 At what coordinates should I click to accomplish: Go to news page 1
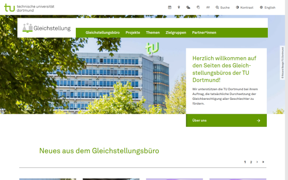pos(245,162)
